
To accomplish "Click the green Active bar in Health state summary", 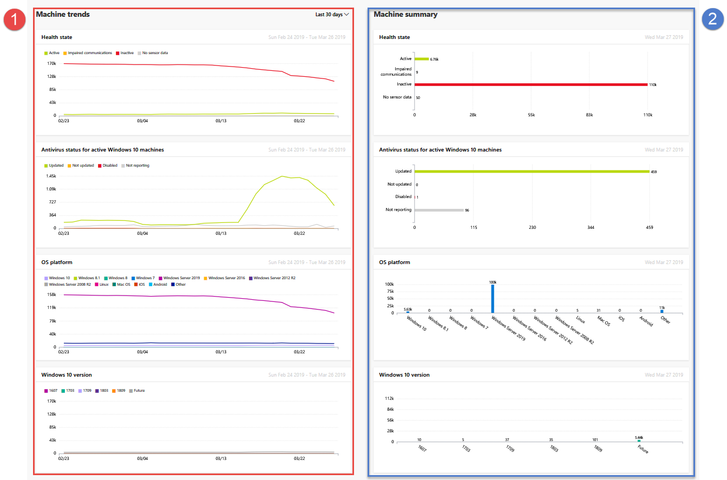I will coord(421,58).
